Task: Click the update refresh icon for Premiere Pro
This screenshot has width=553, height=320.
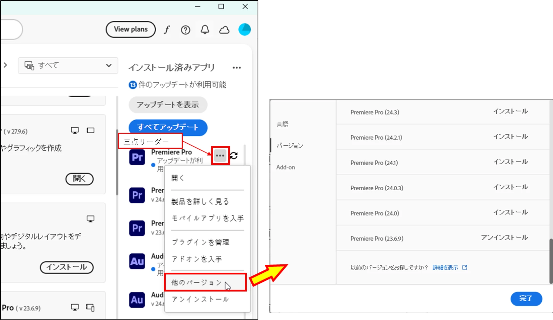Action: click(x=234, y=155)
